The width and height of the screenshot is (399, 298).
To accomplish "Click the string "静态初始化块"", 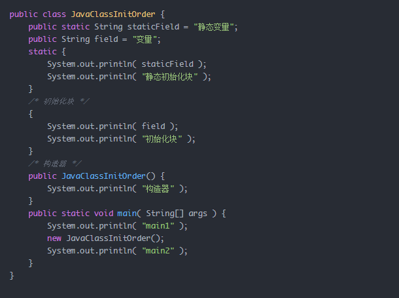I will pyautogui.click(x=169, y=77).
